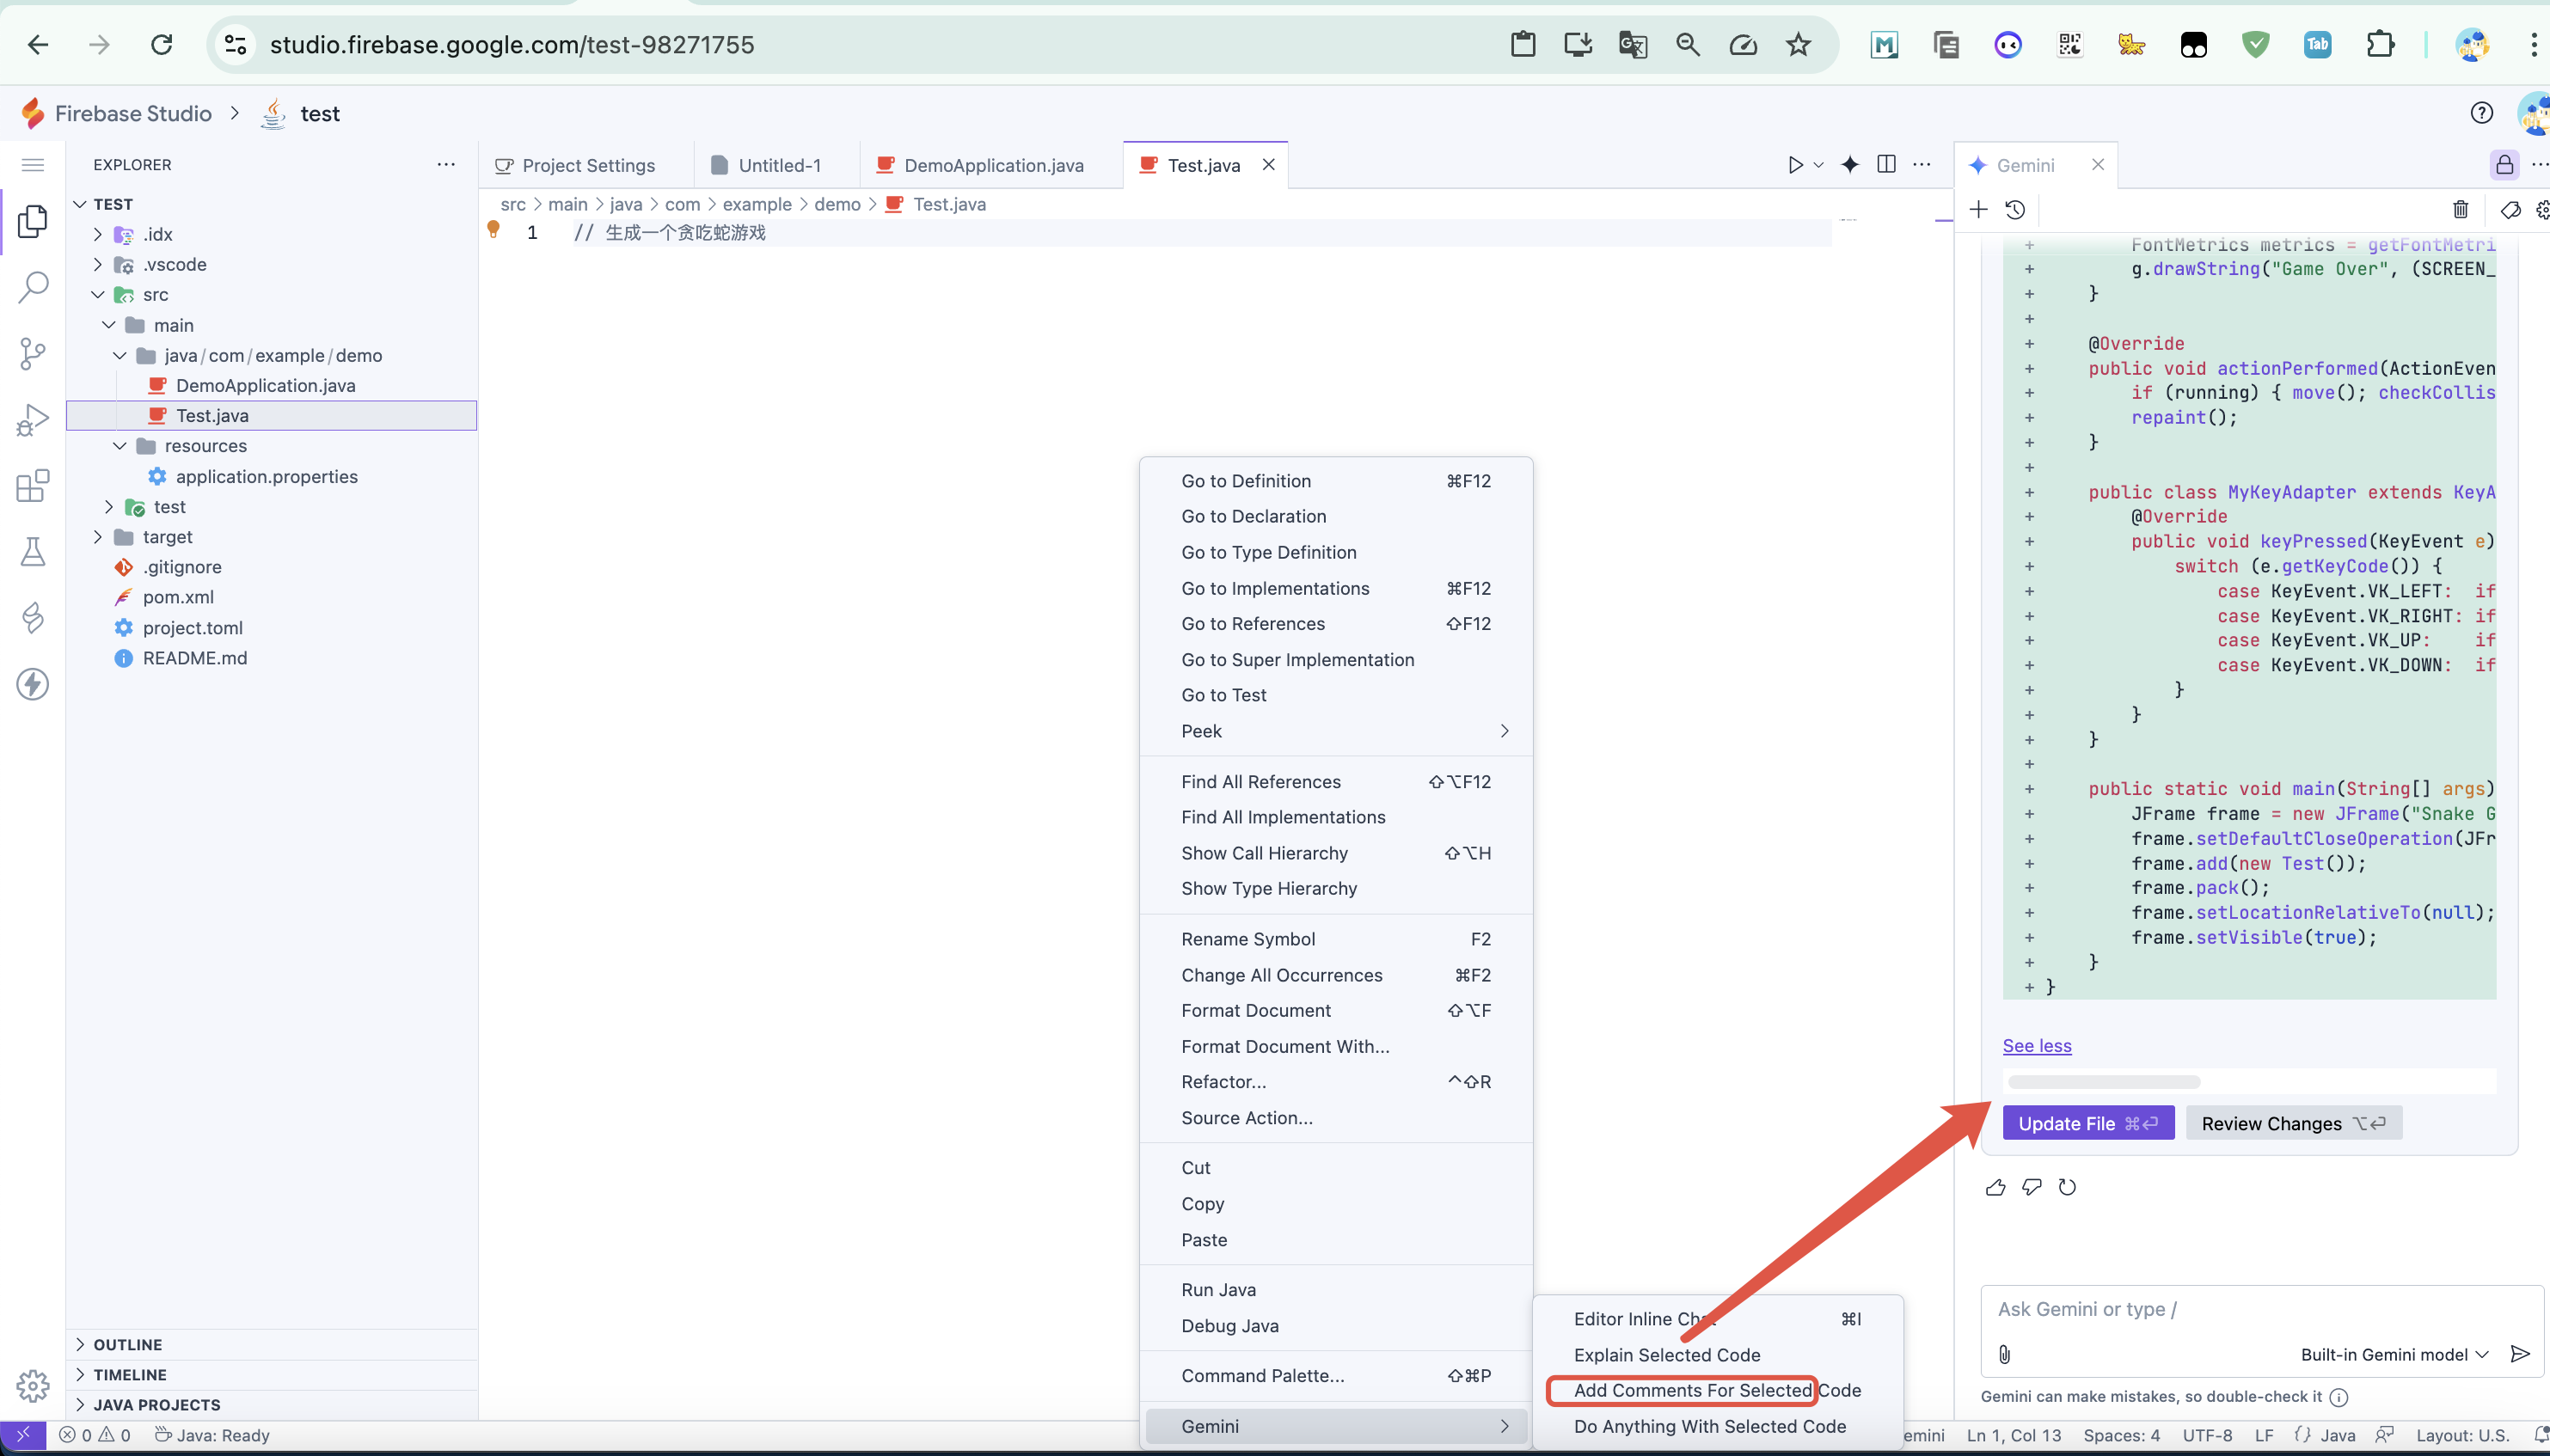Attach a file to Gemini prompt
2550x1456 pixels.
pyautogui.click(x=2004, y=1354)
